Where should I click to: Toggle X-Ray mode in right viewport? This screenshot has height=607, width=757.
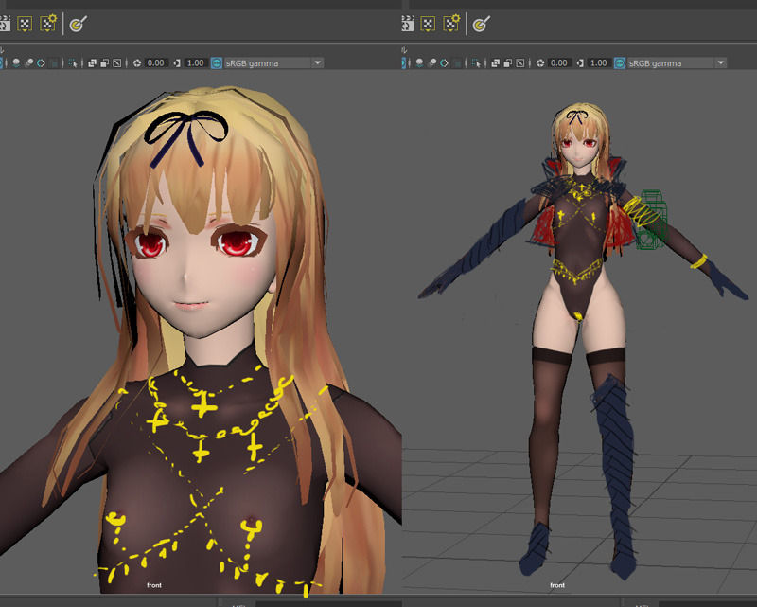pos(495,62)
